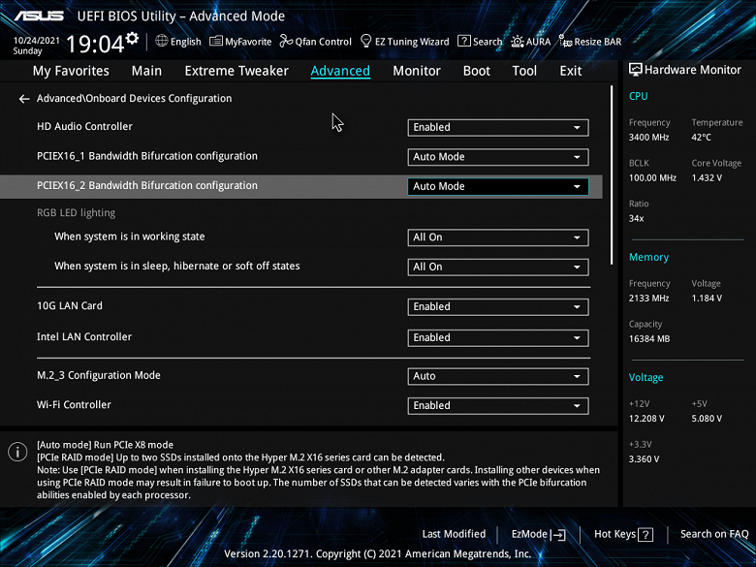
Task: Click the RGB LED lighting heading
Action: 77,213
